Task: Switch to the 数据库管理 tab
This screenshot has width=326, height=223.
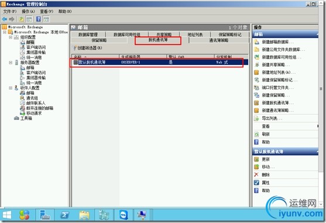Action: click(x=88, y=35)
